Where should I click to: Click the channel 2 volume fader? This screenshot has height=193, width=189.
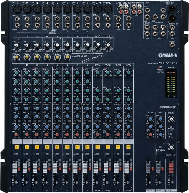coord(25,168)
